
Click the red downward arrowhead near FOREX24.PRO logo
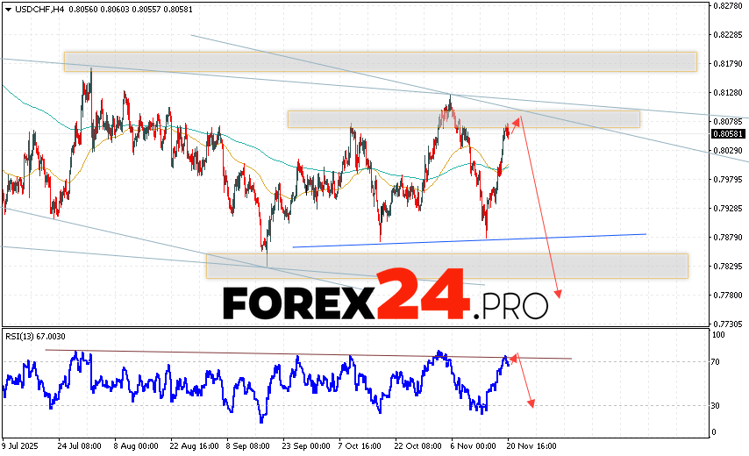[557, 293]
